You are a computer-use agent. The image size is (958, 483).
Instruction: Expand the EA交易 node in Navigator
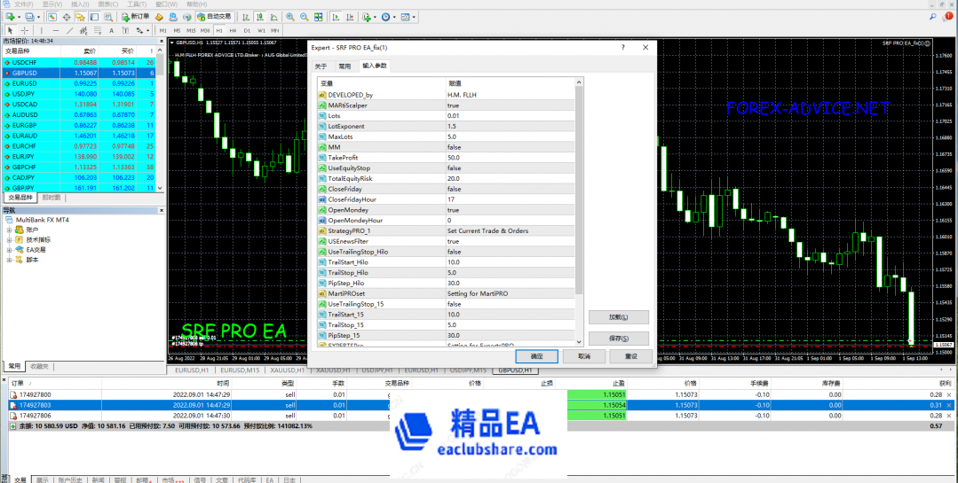point(9,249)
